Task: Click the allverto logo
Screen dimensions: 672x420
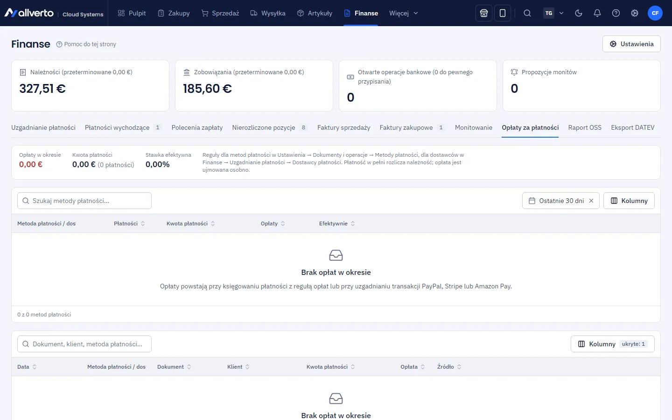Action: click(x=29, y=13)
